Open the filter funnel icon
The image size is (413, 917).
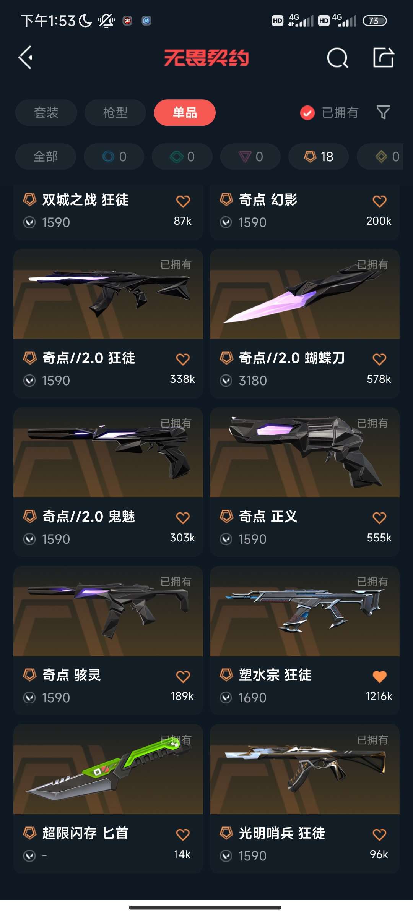tap(383, 112)
